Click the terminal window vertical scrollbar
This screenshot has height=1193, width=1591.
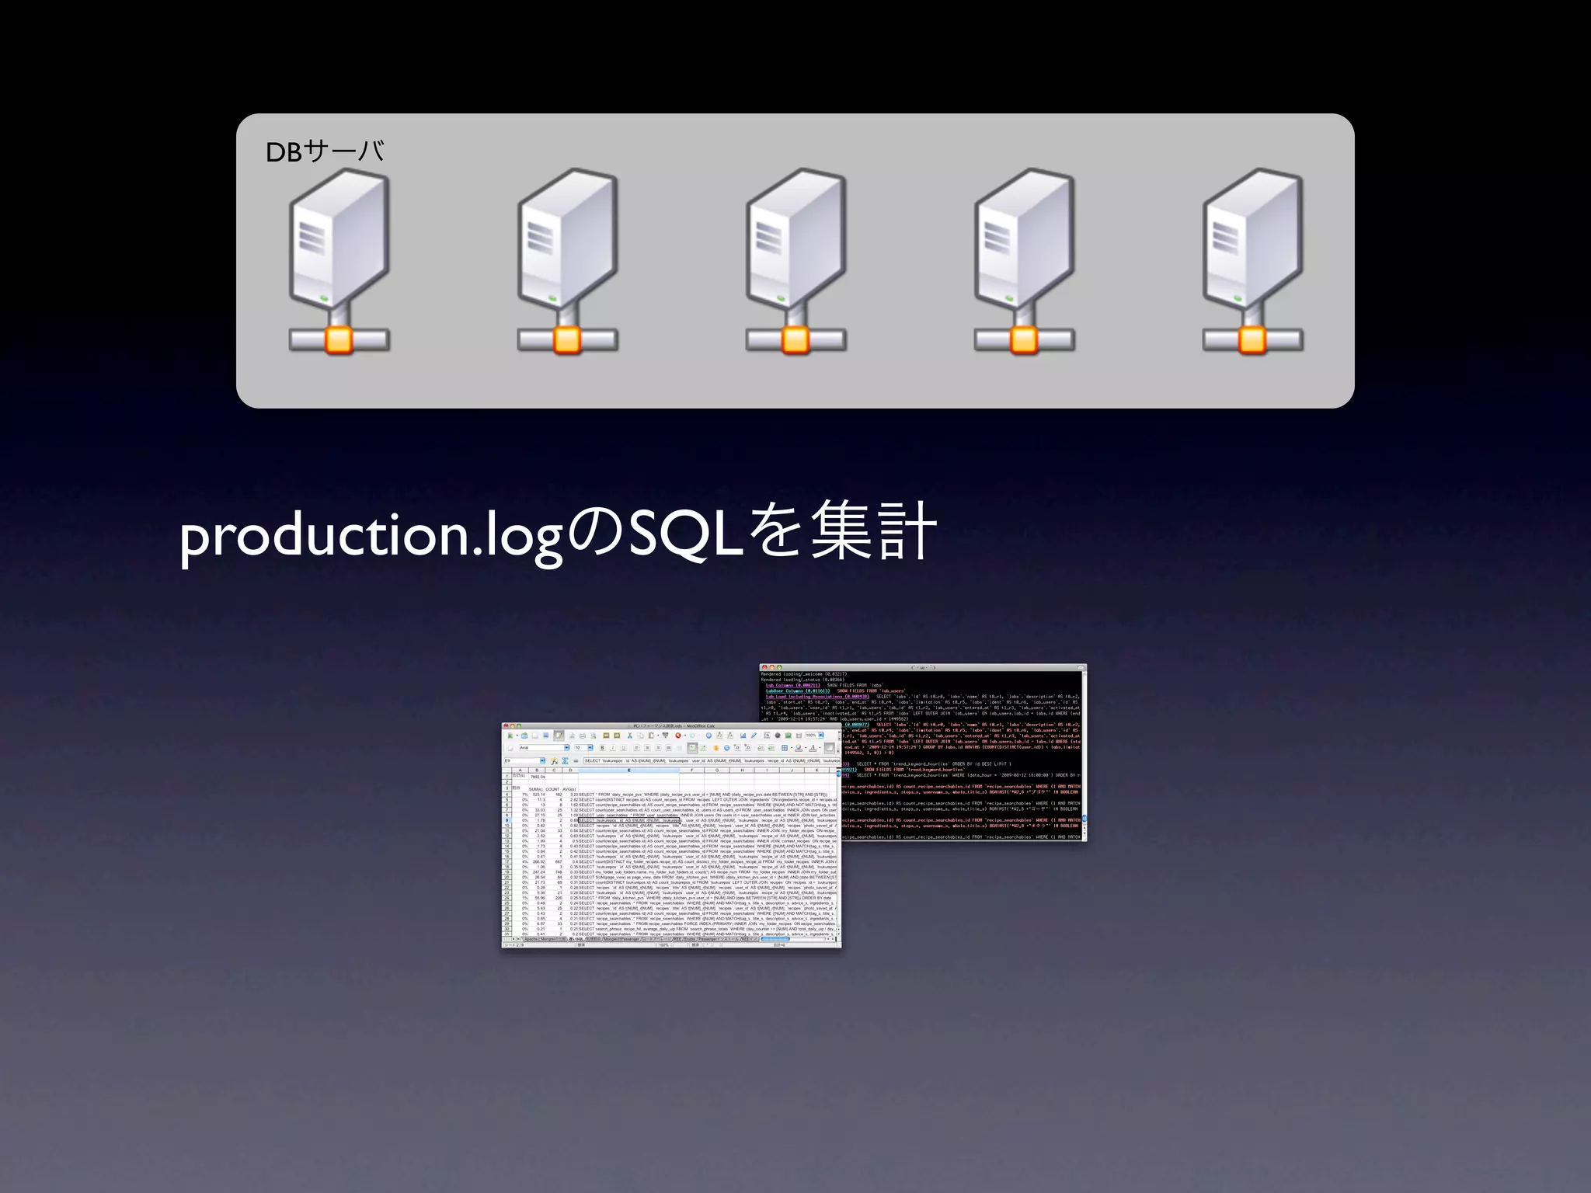click(x=1084, y=757)
